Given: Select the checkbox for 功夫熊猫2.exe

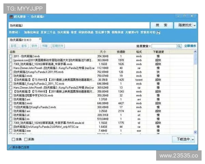Looking at the screenshot, I should tap(11, 131).
